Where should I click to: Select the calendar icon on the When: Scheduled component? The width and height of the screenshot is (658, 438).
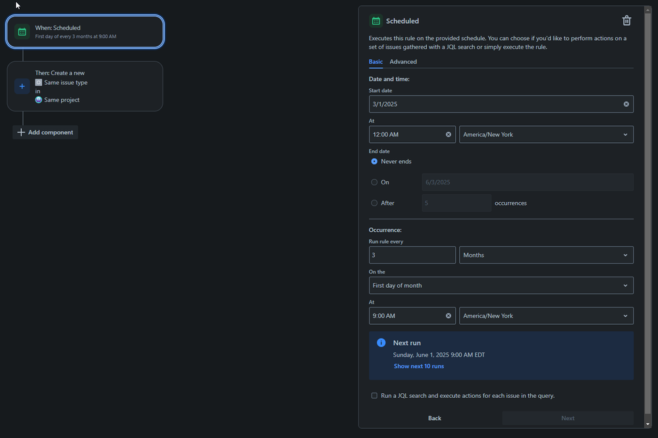pos(22,31)
